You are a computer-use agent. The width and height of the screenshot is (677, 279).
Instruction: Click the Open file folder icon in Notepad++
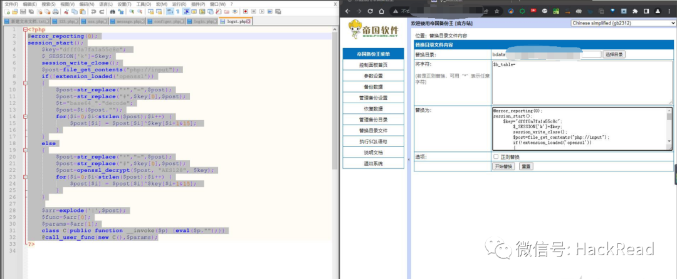tap(14, 12)
